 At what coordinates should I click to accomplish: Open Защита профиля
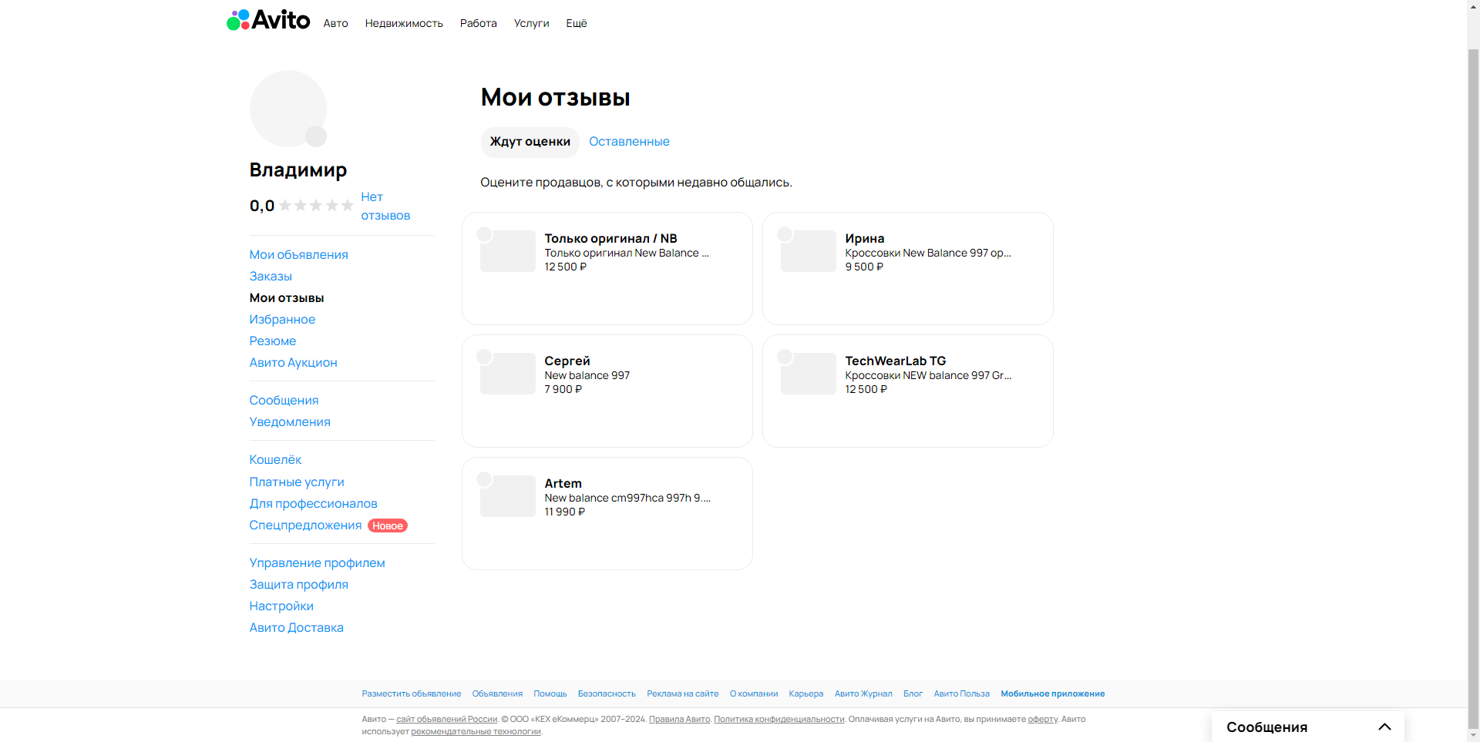coord(298,584)
